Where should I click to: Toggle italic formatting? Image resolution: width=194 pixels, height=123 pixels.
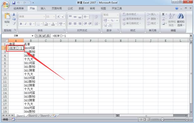pos(26,24)
